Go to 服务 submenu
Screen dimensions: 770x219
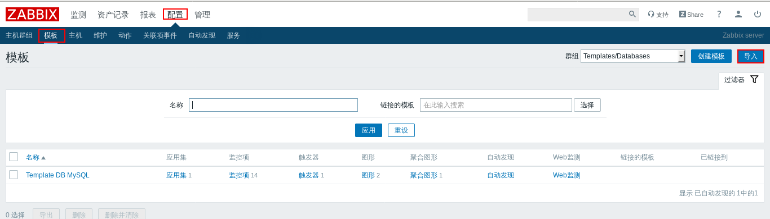point(233,35)
